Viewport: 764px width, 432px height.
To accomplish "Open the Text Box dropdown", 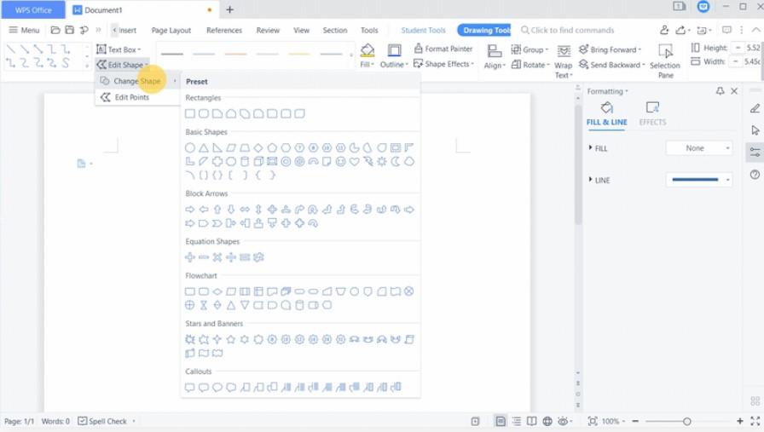I will pyautogui.click(x=119, y=49).
